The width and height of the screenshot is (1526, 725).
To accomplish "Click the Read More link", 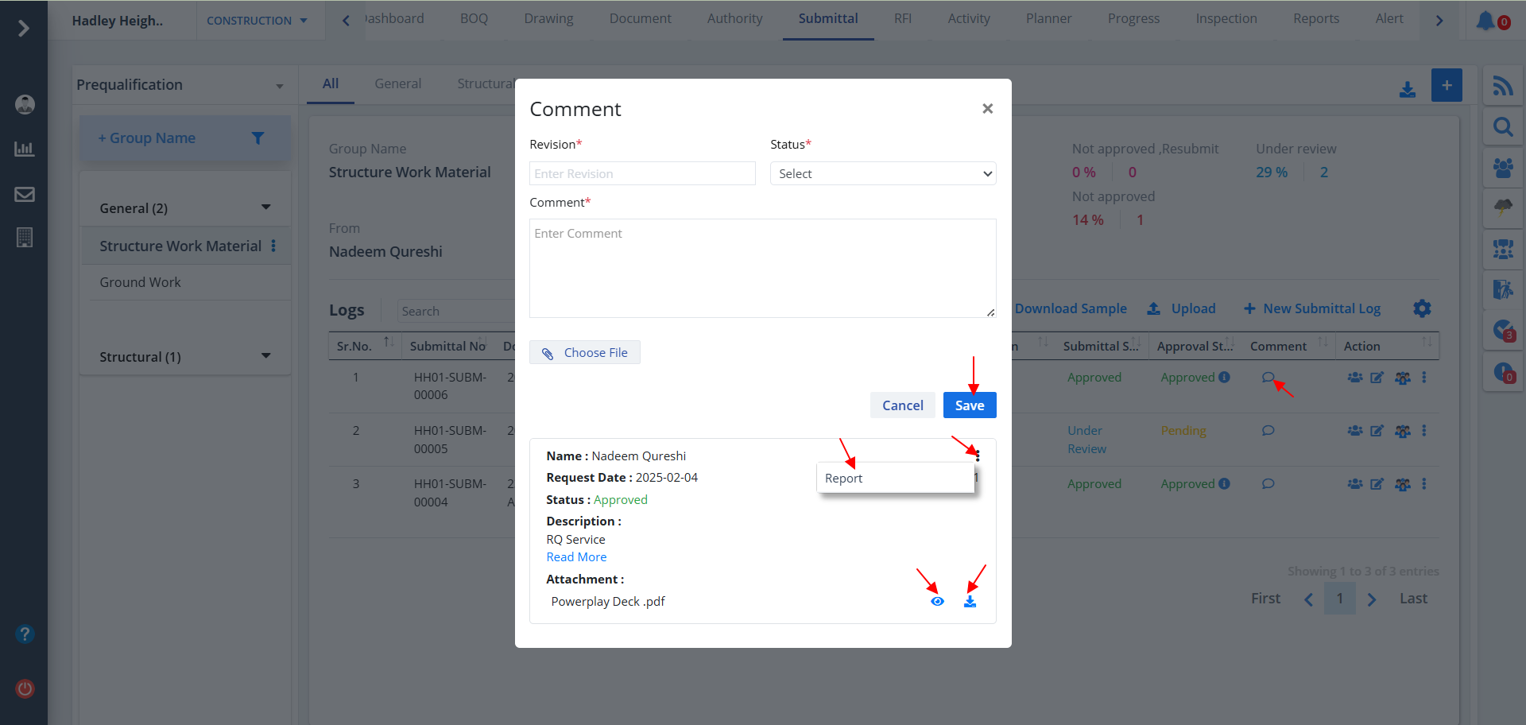I will (x=576, y=557).
